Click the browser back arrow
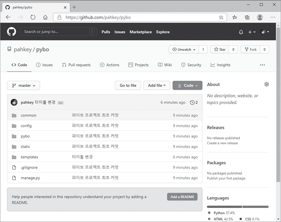Viewport: 281px width, 222px height. [x=8, y=17]
